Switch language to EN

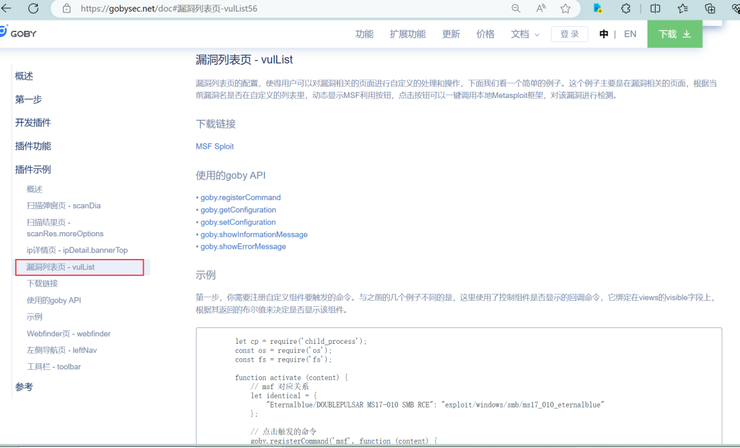(630, 34)
